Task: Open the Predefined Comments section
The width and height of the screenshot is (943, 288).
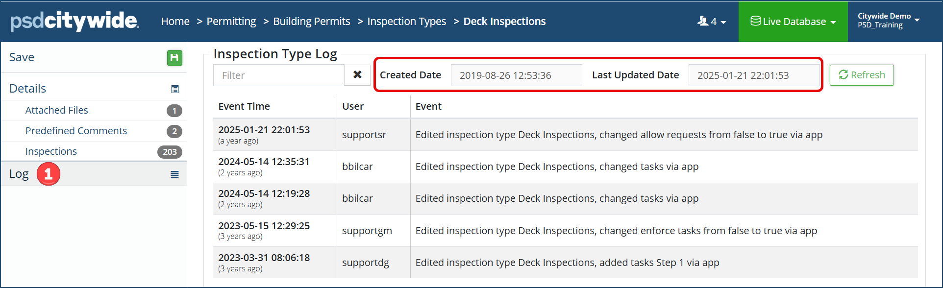Action: [x=76, y=131]
